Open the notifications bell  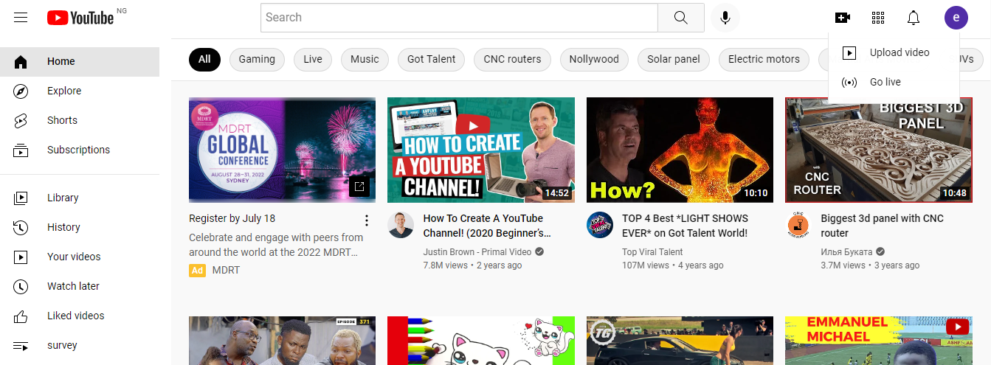(914, 18)
